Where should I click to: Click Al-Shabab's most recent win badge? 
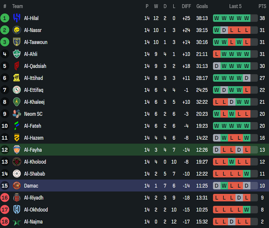tap(246, 174)
